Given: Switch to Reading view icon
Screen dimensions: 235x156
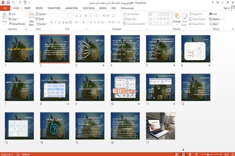Looking at the screenshot, I should tap(190, 154).
